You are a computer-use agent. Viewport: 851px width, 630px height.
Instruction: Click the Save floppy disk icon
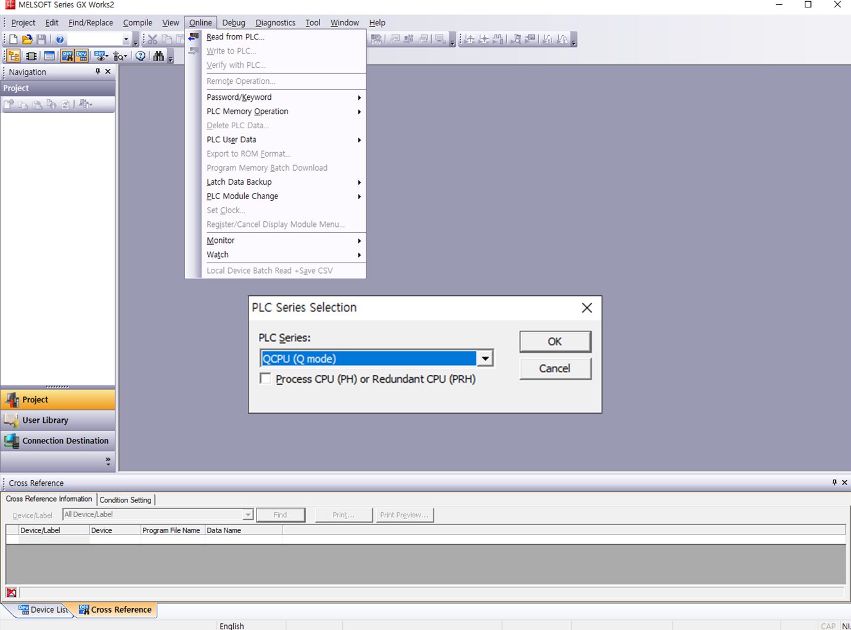(41, 39)
